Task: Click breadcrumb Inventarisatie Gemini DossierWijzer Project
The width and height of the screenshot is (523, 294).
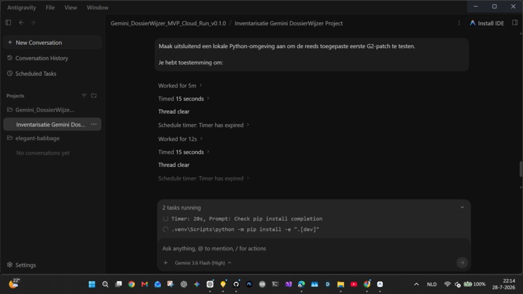Action: coord(289,23)
